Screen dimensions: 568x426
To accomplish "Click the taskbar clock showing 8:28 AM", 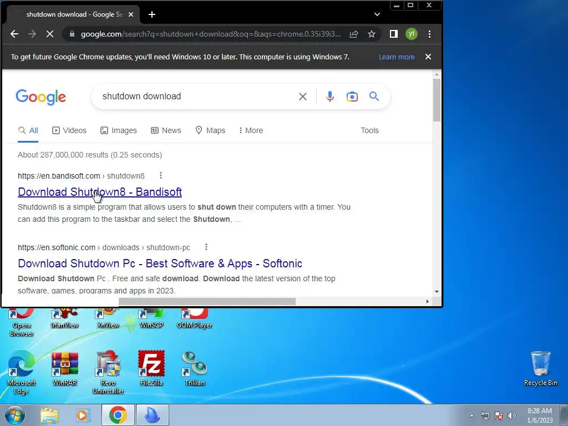I will click(x=540, y=415).
